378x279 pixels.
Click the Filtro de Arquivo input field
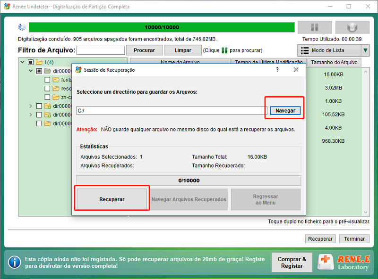click(101, 50)
